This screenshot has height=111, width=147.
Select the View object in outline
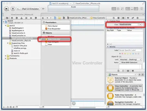[50, 45]
